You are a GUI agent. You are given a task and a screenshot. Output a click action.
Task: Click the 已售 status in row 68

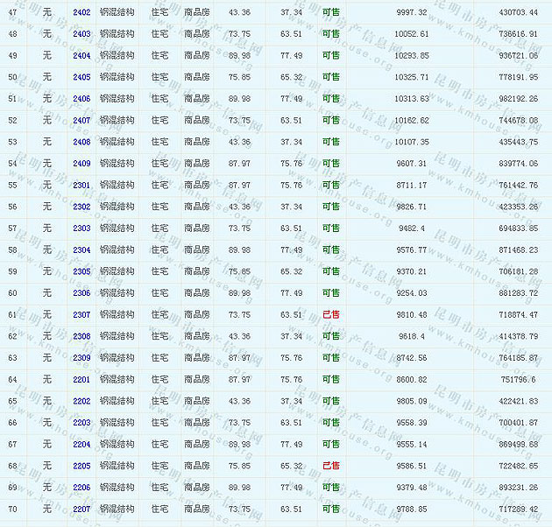(x=331, y=466)
